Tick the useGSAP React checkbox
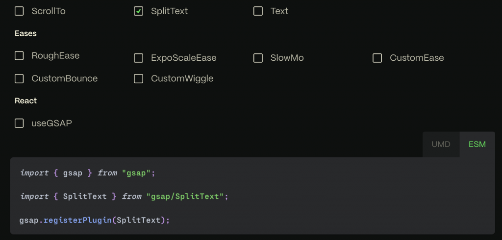Image resolution: width=502 pixels, height=240 pixels. (19, 123)
